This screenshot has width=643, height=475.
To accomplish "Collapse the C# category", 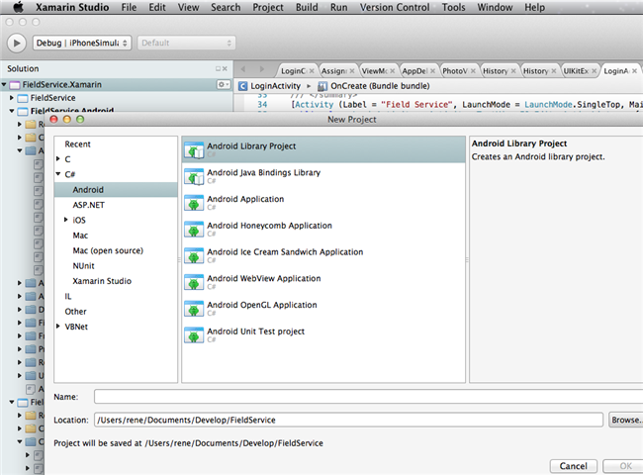I will click(x=57, y=174).
